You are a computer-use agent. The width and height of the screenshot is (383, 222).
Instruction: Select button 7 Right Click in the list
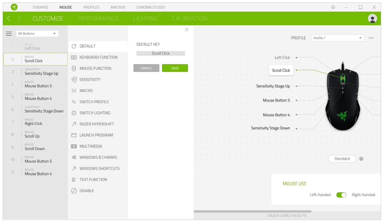[35, 122]
